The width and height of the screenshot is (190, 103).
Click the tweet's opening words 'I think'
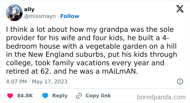coord(17,29)
